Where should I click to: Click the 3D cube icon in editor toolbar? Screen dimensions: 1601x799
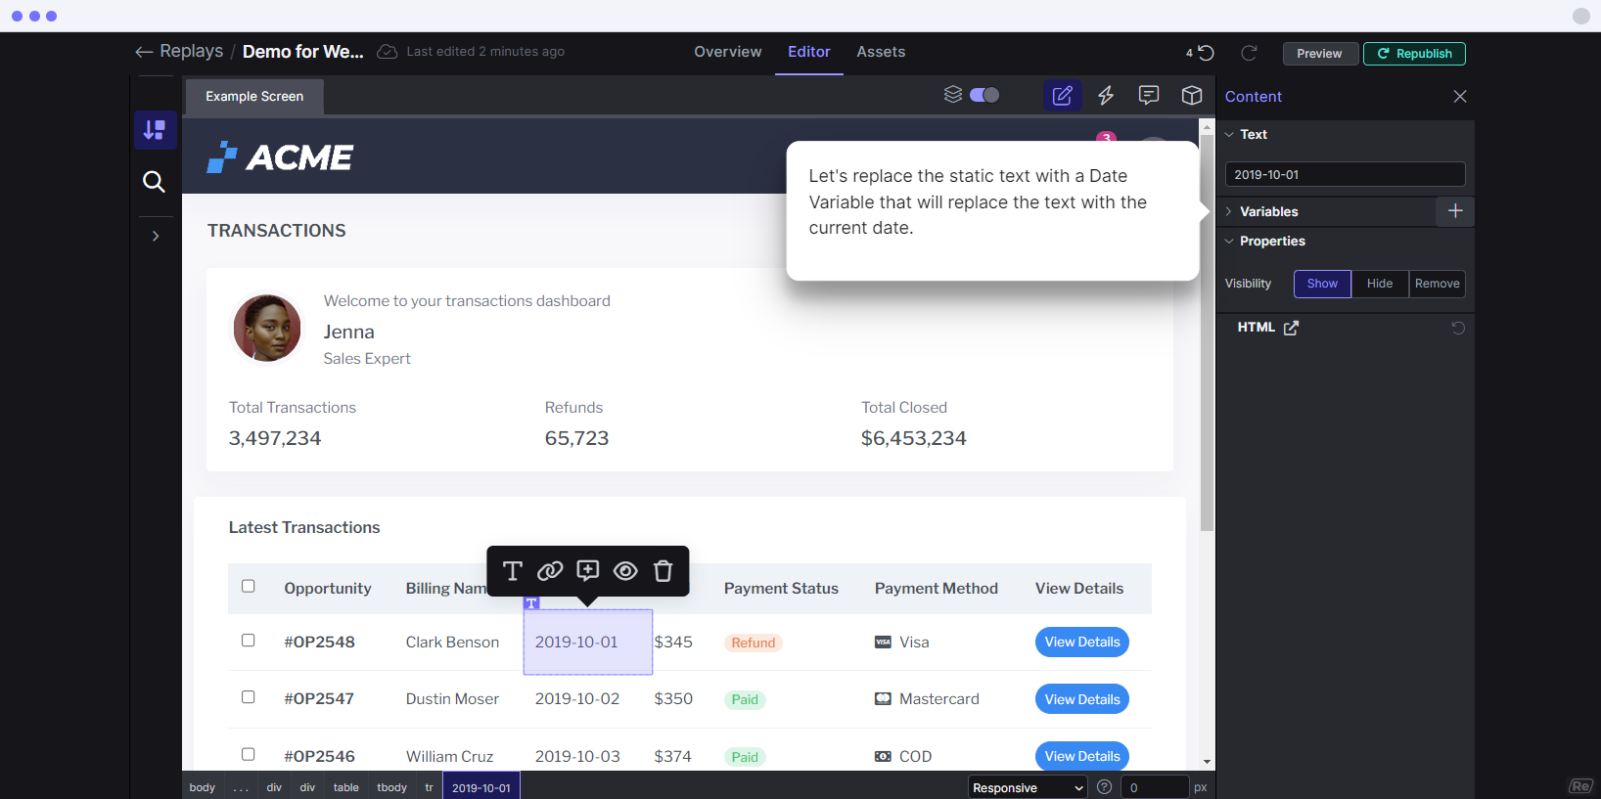pyautogui.click(x=1191, y=95)
